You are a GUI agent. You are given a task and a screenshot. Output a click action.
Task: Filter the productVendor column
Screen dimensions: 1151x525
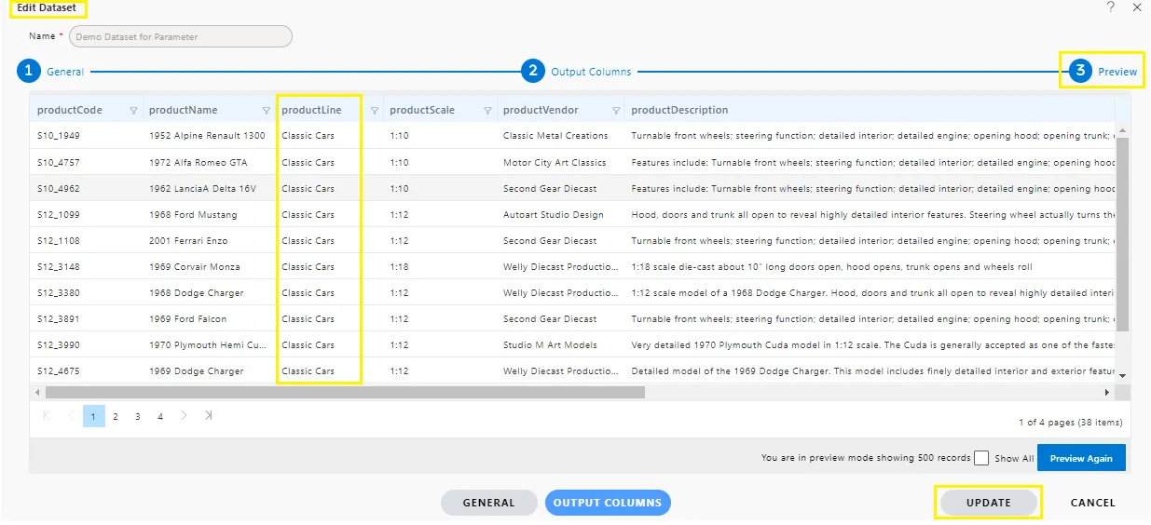(x=616, y=111)
